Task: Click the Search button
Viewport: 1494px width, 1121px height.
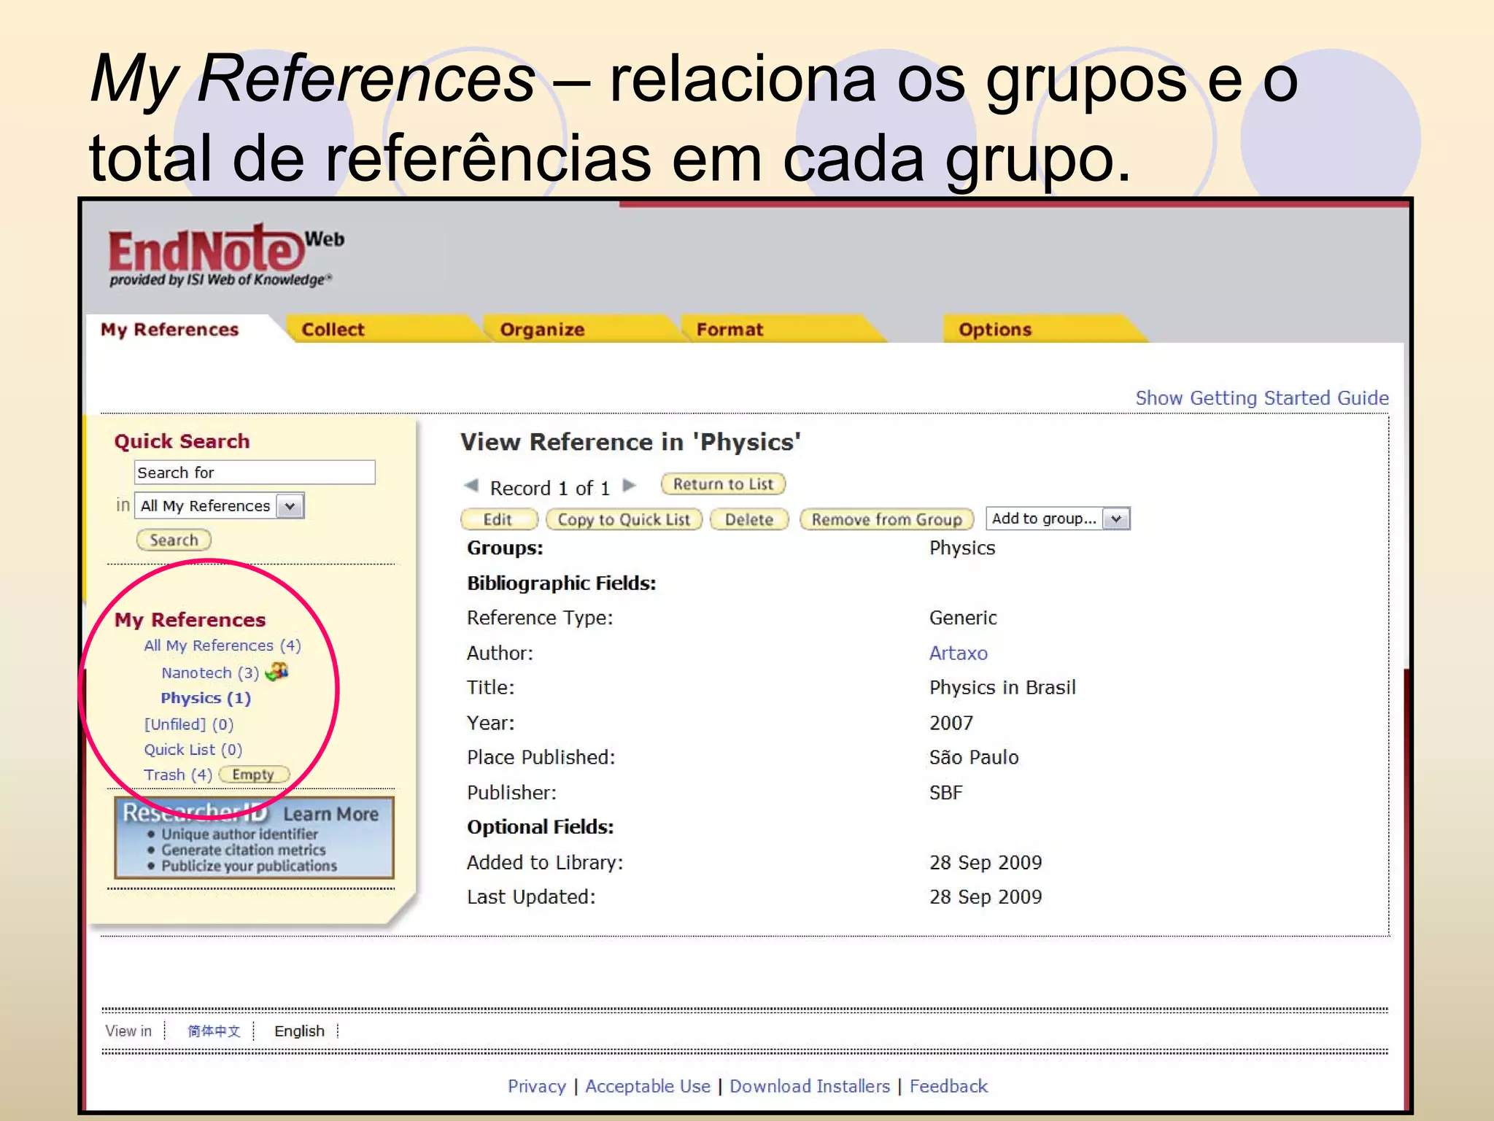Action: pos(174,540)
